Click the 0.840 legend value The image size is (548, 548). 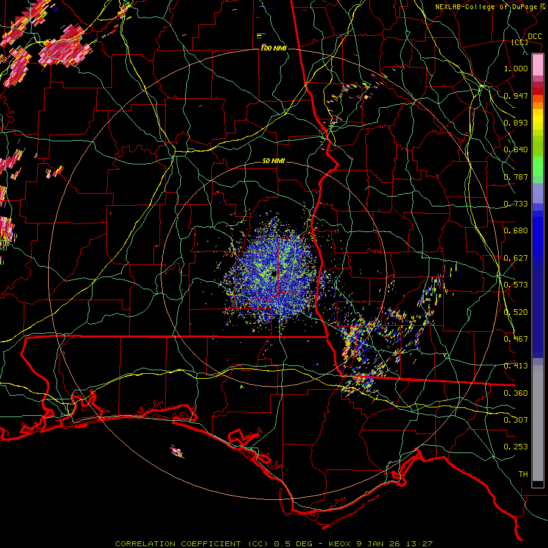(x=516, y=150)
